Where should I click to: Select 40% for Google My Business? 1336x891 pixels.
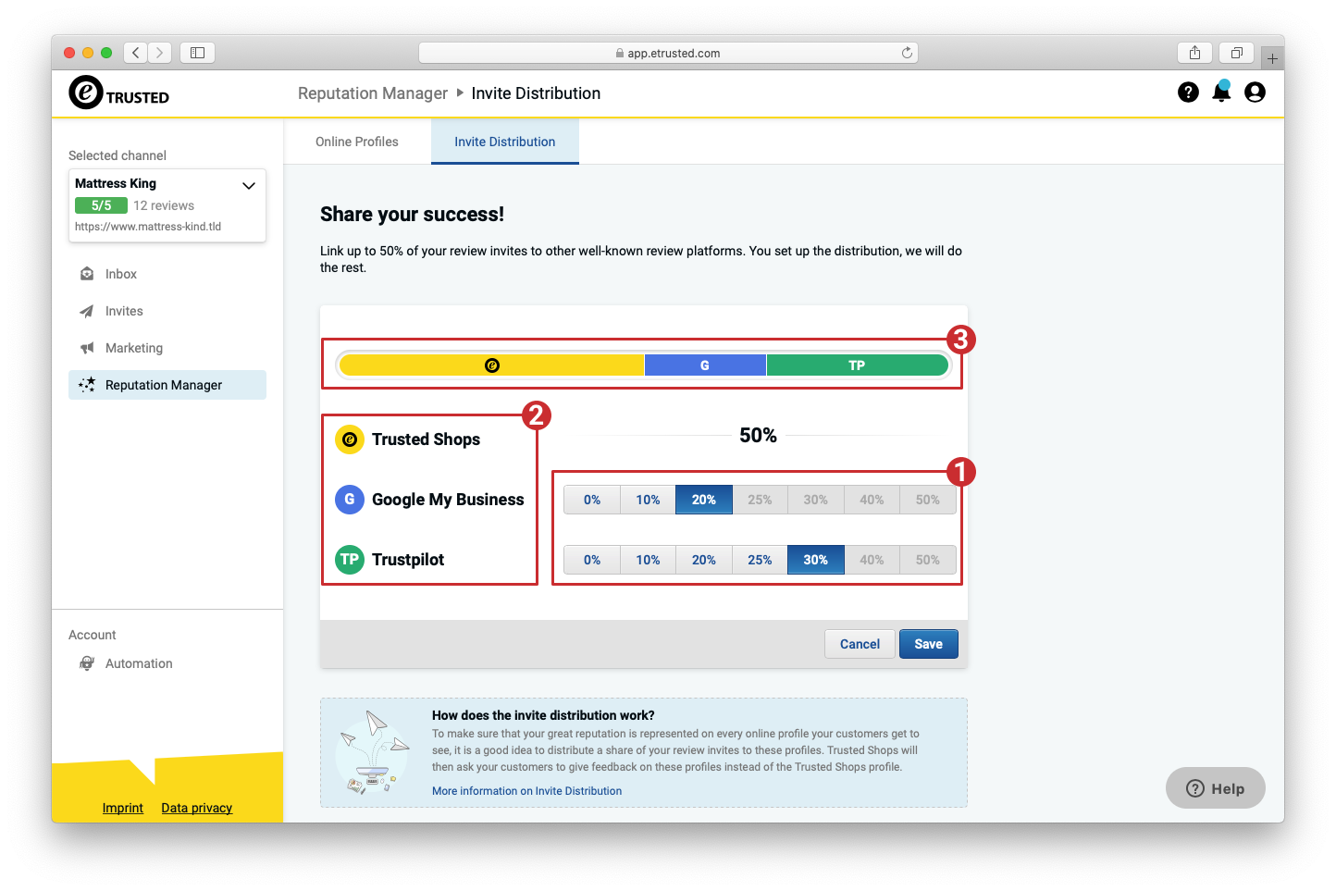[x=872, y=500]
